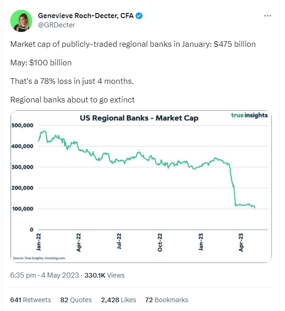Click the Jan-22 label on the chart axis
This screenshot has height=311, width=285.
(38, 242)
